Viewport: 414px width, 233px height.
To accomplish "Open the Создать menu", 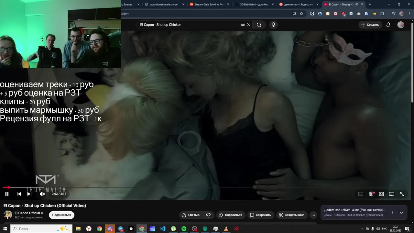I will pos(370,25).
